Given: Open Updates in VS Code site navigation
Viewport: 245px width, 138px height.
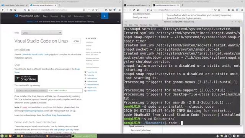Looking at the screenshot, I should 54,16.
